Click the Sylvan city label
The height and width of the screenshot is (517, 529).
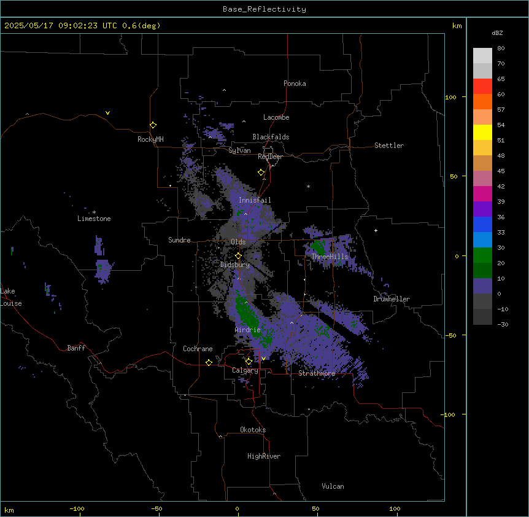tap(239, 150)
